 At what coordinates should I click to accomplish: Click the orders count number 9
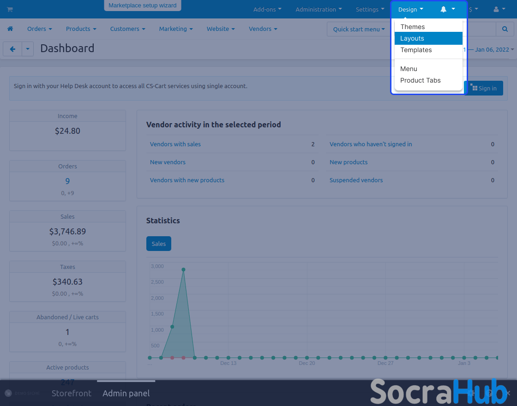pyautogui.click(x=67, y=181)
